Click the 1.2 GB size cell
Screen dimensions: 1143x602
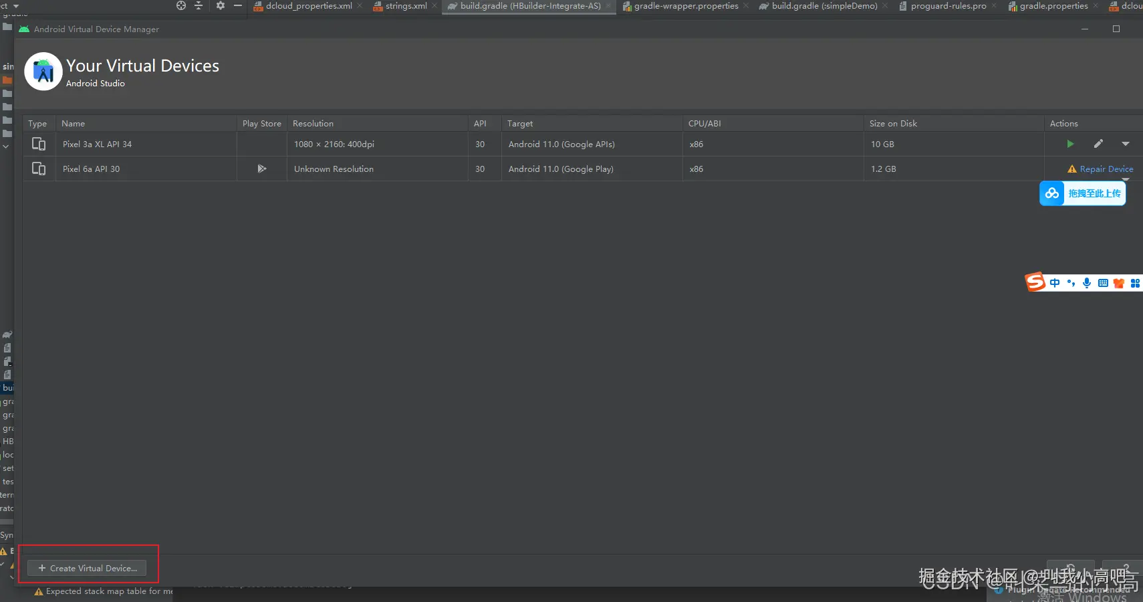954,169
